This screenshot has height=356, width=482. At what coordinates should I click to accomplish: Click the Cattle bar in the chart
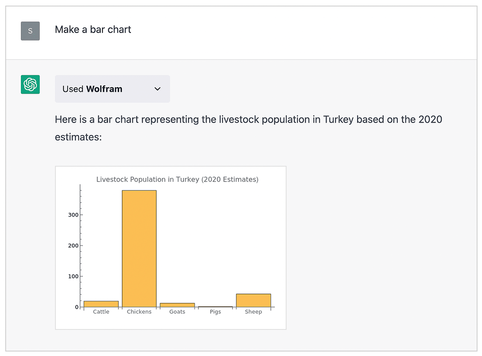pyautogui.click(x=101, y=304)
